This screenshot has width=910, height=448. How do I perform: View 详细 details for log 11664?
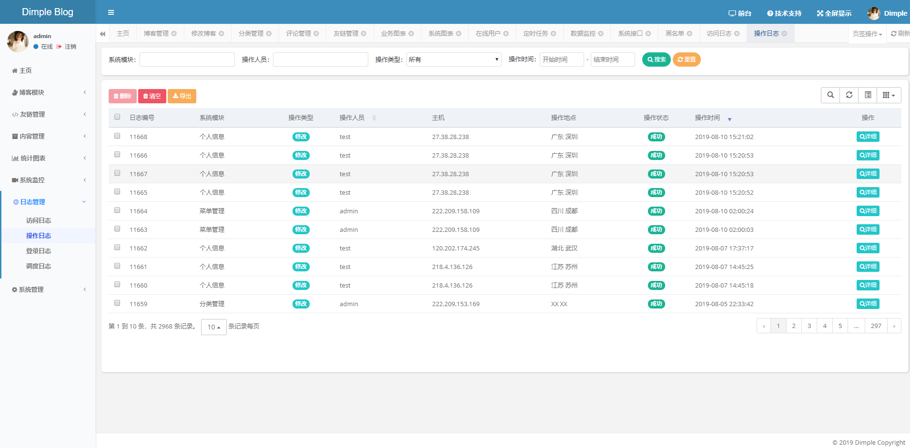click(868, 211)
